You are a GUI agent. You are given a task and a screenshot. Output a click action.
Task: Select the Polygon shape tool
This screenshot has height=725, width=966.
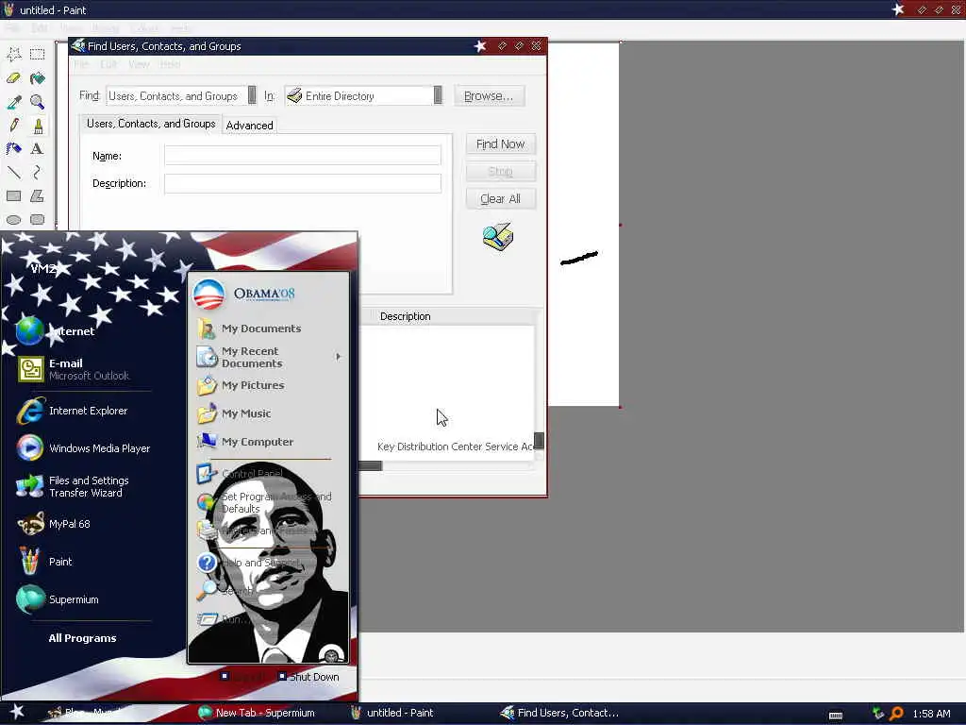tap(38, 196)
